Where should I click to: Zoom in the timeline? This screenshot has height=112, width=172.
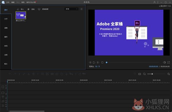tap(169, 74)
